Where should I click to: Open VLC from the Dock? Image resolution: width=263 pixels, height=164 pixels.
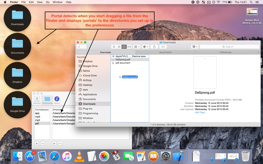click(79, 156)
